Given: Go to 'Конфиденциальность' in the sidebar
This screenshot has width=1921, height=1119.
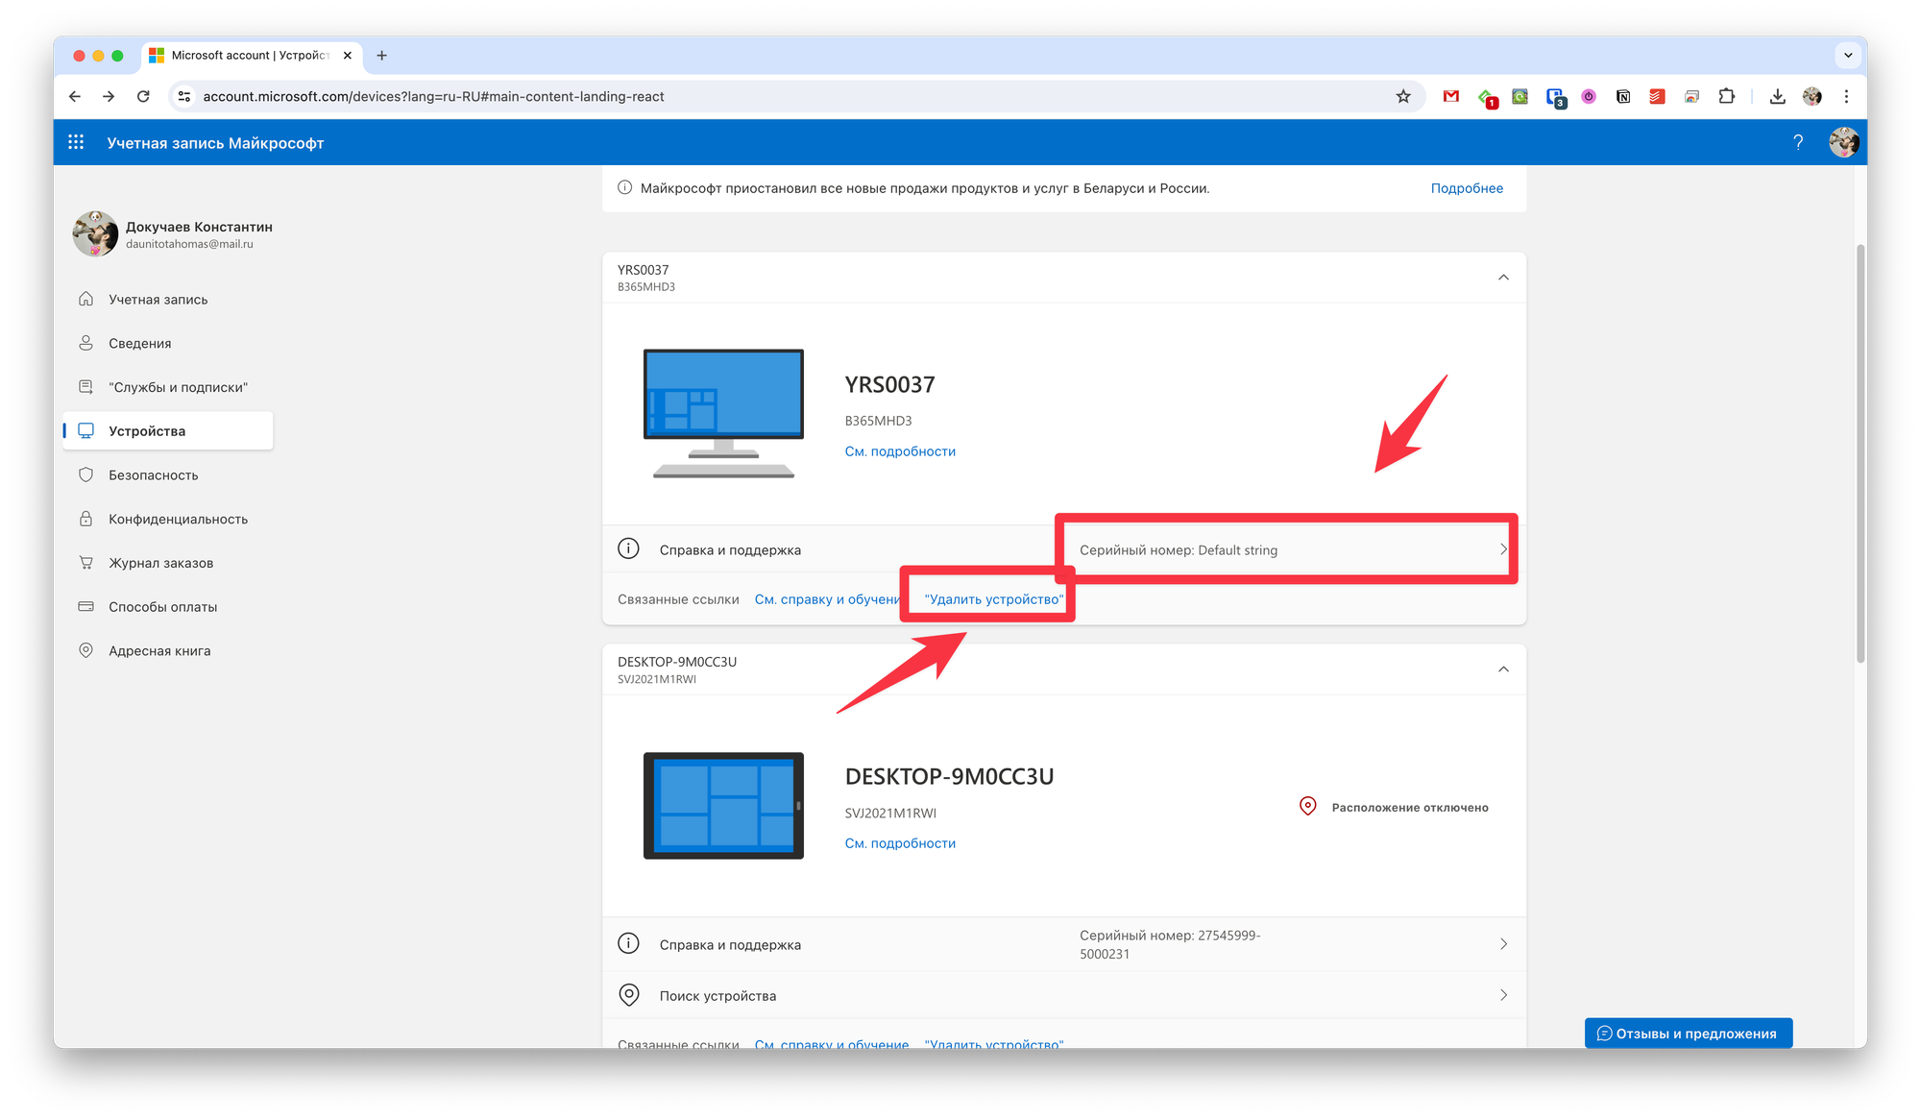Looking at the screenshot, I should 178,519.
